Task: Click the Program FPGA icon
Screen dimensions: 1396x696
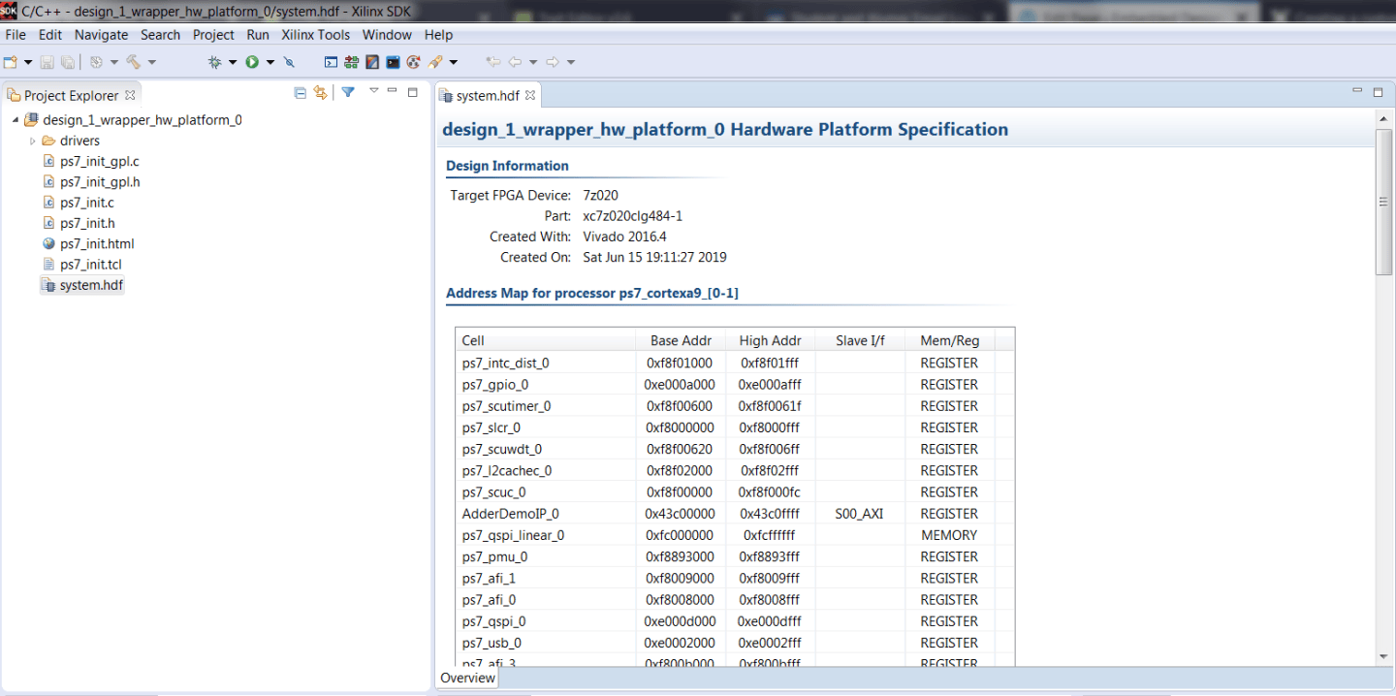Action: coord(351,62)
